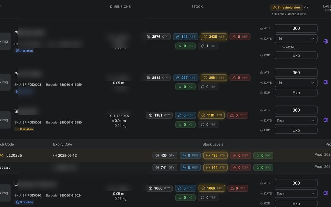The image size is (331, 207).
Task: Click the ~8244d stockout estimate tag
Action: [x=289, y=47]
